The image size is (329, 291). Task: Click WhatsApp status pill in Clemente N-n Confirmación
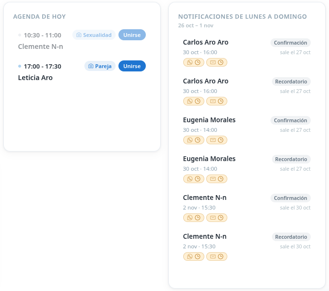tap(193, 218)
